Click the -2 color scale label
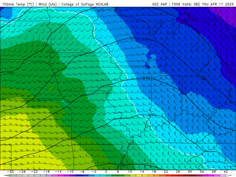The width and height of the screenshot is (236, 177). click(94, 172)
